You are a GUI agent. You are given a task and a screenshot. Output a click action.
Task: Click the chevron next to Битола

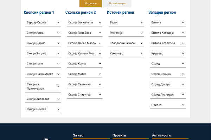[x=183, y=22]
